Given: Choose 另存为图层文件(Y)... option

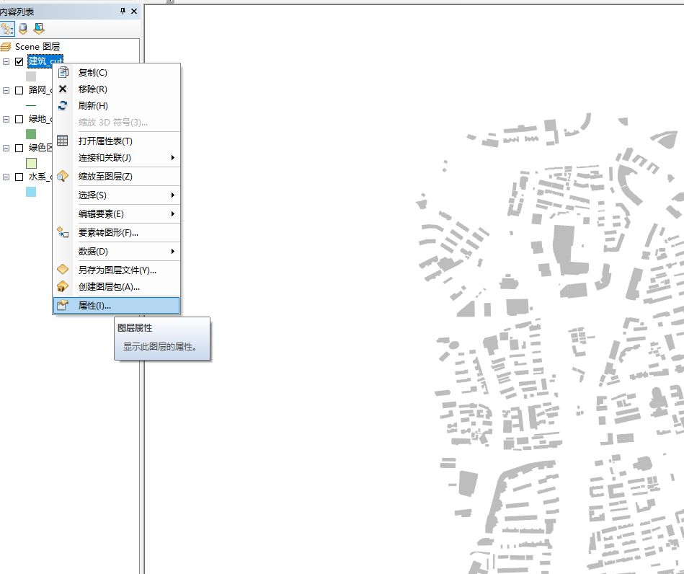Looking at the screenshot, I should [117, 270].
